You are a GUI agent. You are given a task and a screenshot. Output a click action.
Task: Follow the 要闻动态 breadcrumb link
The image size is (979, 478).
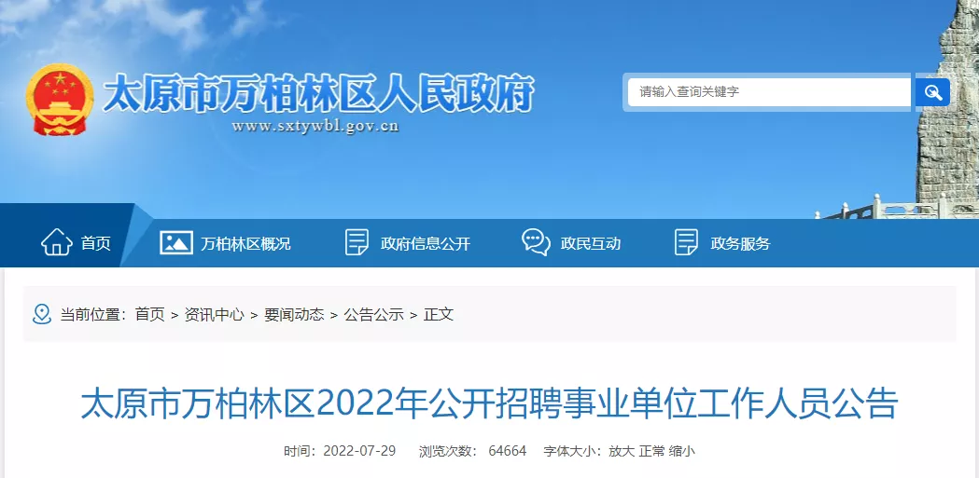tap(294, 315)
